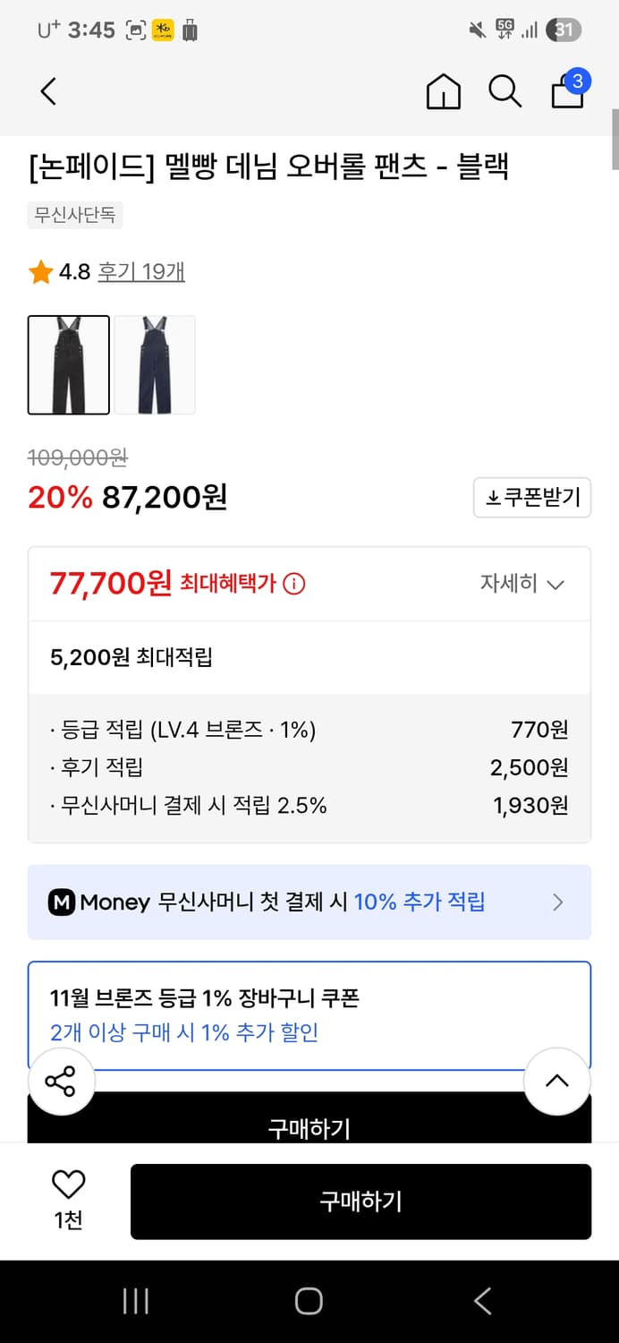Go back with the back arrow
619x1343 pixels.
click(x=47, y=90)
